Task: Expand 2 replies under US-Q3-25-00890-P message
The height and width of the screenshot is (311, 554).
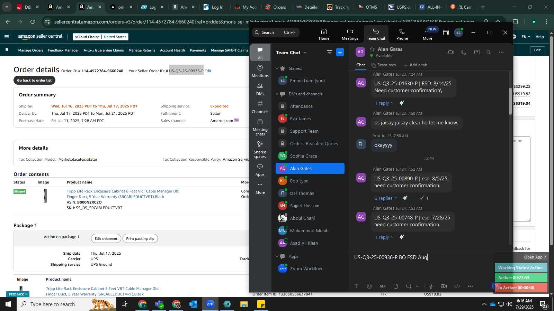Action: click(386, 198)
